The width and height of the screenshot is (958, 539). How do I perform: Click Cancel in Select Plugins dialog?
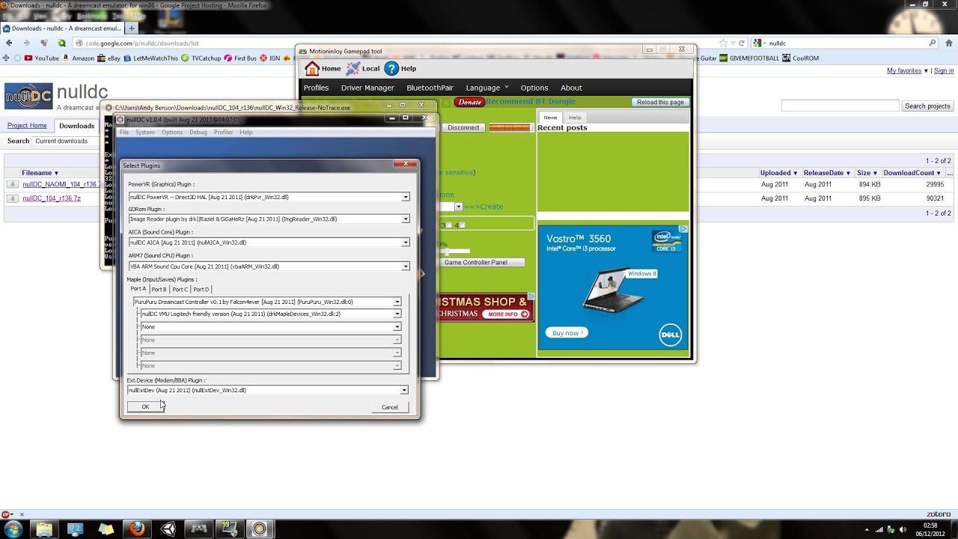(390, 407)
